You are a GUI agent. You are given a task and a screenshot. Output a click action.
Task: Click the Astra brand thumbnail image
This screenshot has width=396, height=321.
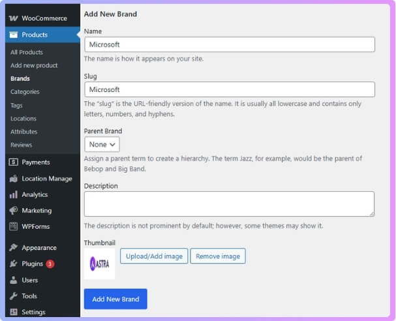coord(99,264)
